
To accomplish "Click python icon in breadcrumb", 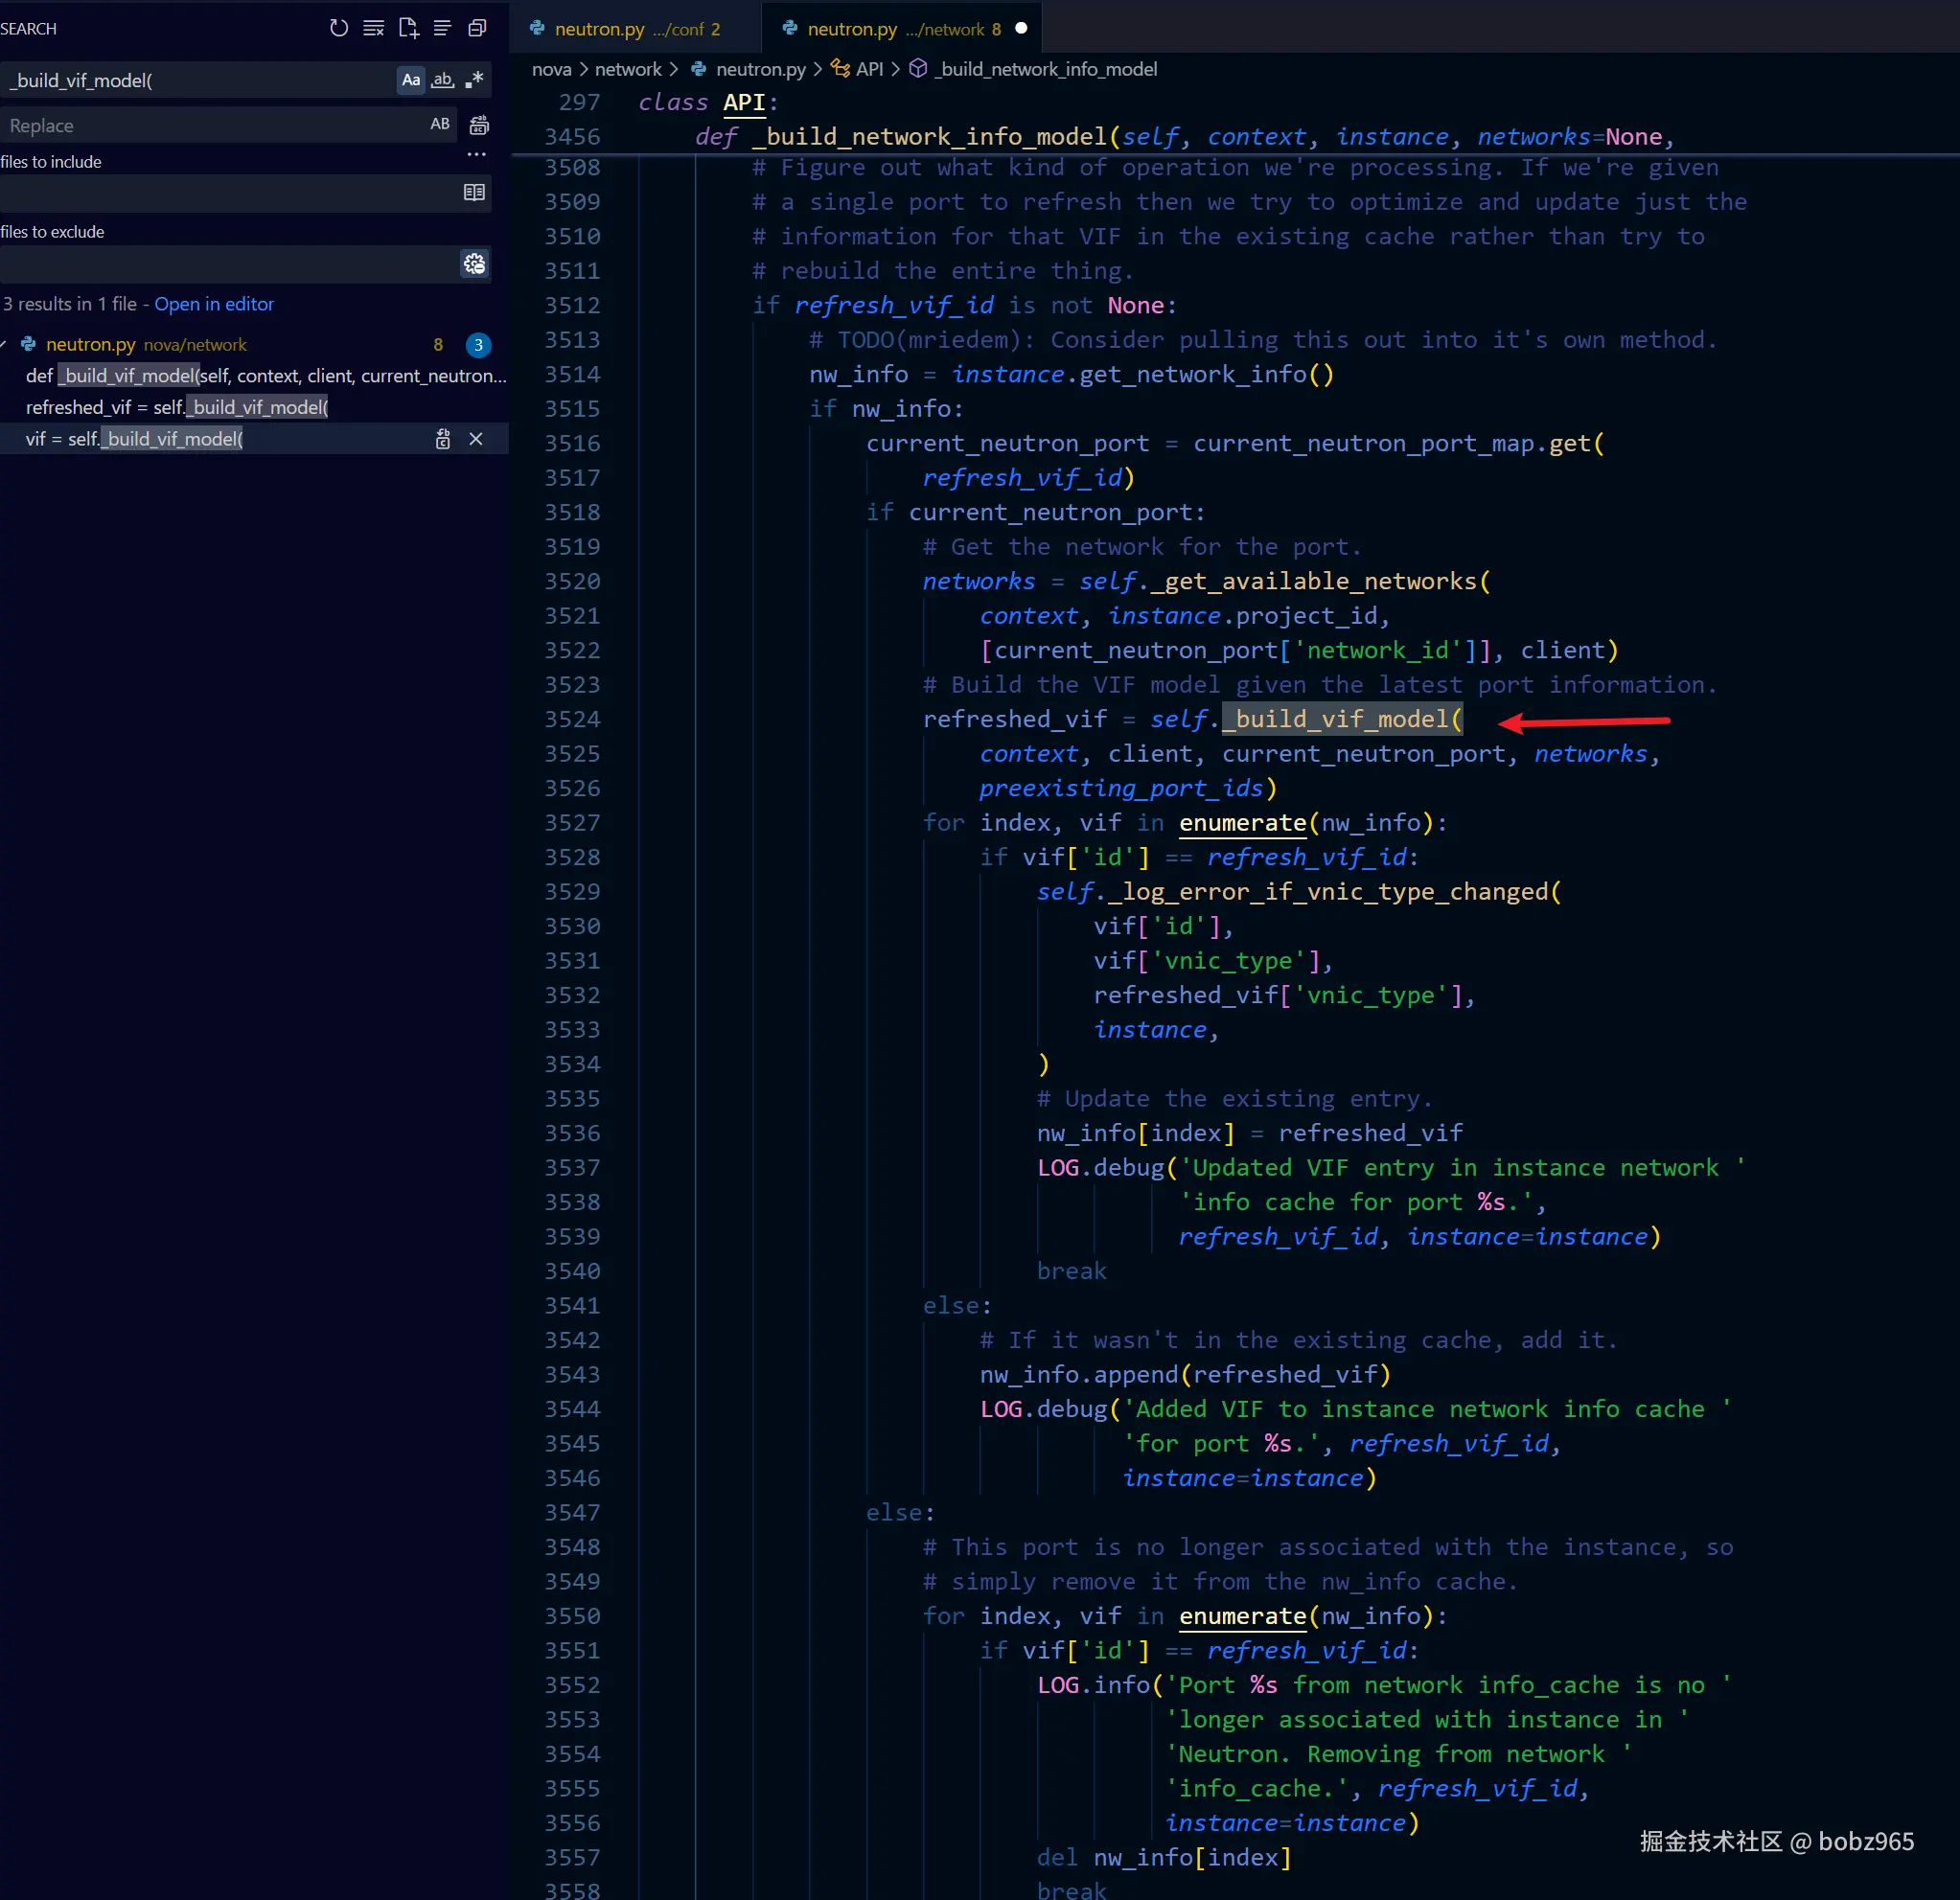I will 698,69.
